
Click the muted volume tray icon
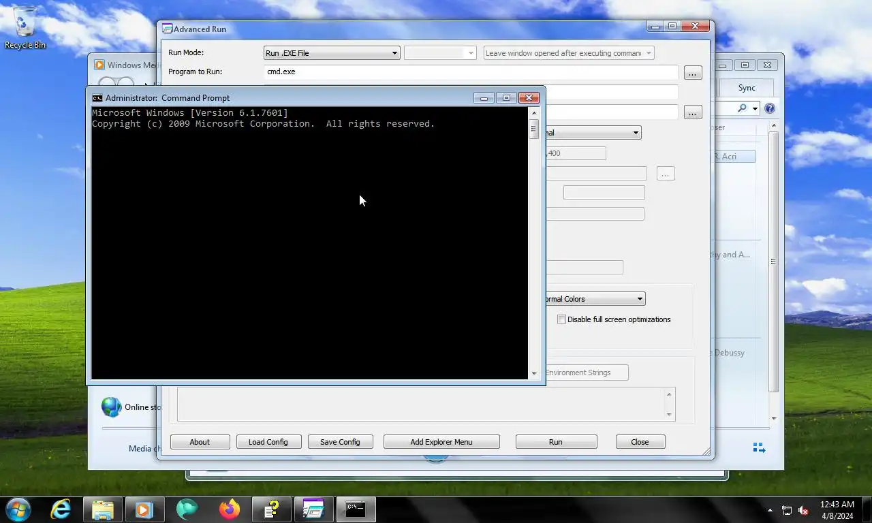coord(803,510)
